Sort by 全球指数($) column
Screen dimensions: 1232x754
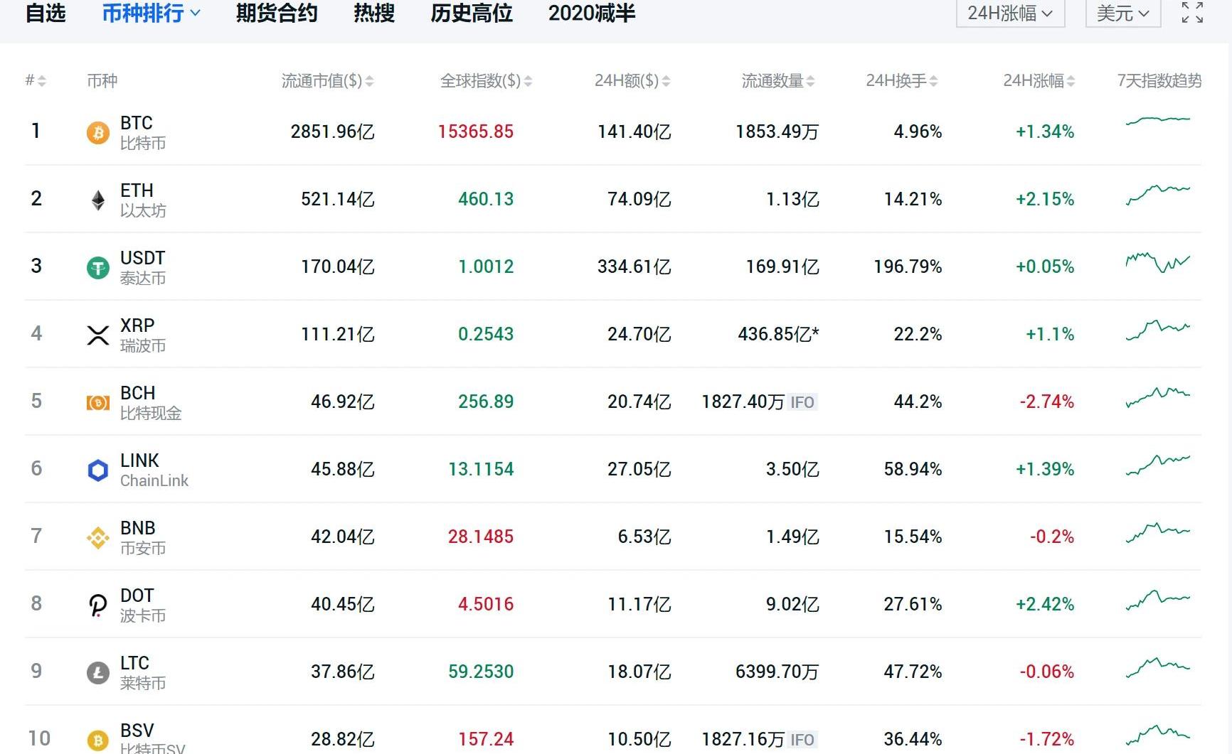[486, 81]
